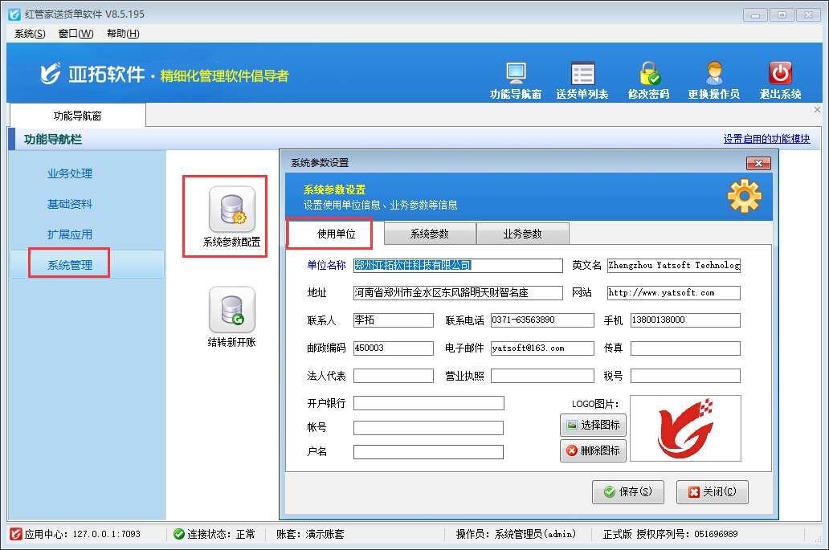Open the 结转新开账 database icon
Image resolution: width=829 pixels, height=550 pixels.
(231, 310)
